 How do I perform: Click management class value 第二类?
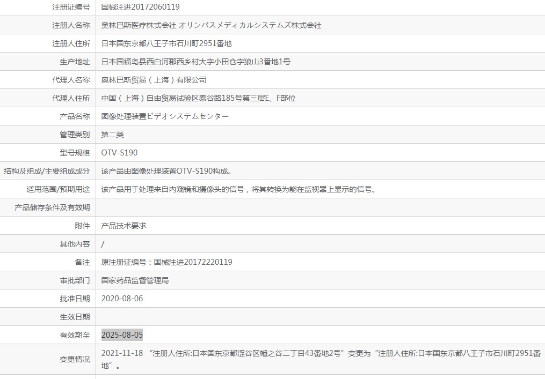pos(112,135)
